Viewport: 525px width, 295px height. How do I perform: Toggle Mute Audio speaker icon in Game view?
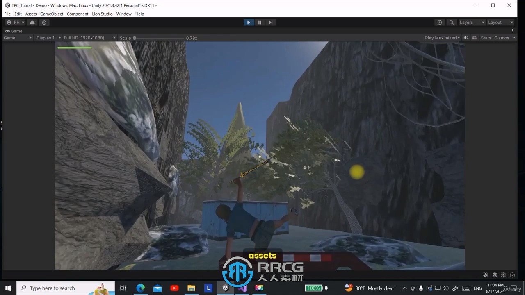pyautogui.click(x=466, y=38)
